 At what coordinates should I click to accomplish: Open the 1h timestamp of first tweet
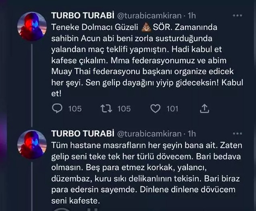pyautogui.click(x=191, y=16)
